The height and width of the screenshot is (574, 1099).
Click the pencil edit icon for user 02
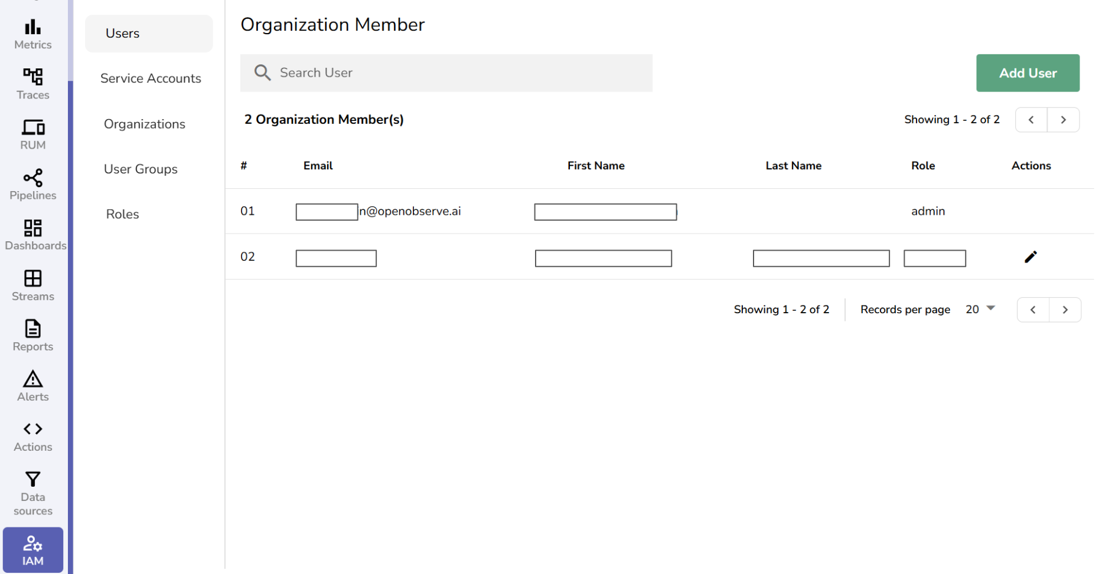(1030, 257)
